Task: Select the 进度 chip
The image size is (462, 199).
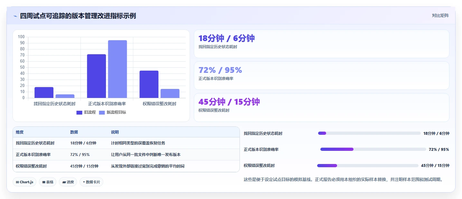Action: pyautogui.click(x=68, y=182)
